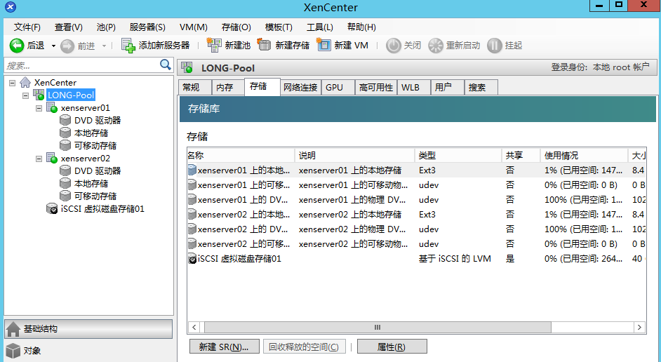Click the xenserver01 server icon
Viewport: 661px width, 362px height.
52,107
